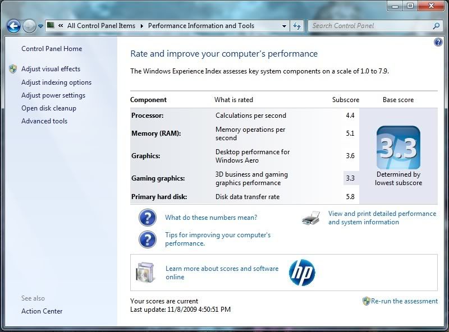The height and width of the screenshot is (332, 449).
Task: Click the refresh button beside address bar
Action: [297, 26]
